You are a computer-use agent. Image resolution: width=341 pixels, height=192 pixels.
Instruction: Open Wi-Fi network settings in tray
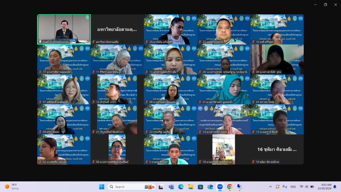(x=301, y=187)
